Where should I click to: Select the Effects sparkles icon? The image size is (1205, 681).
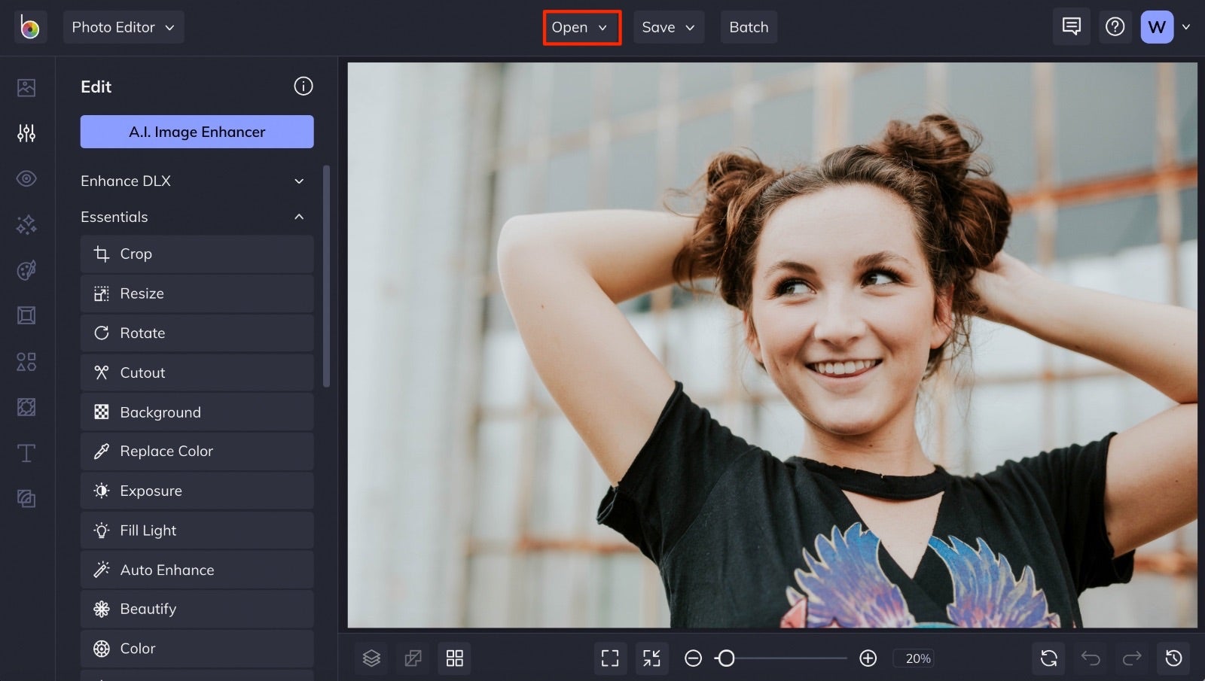(26, 224)
